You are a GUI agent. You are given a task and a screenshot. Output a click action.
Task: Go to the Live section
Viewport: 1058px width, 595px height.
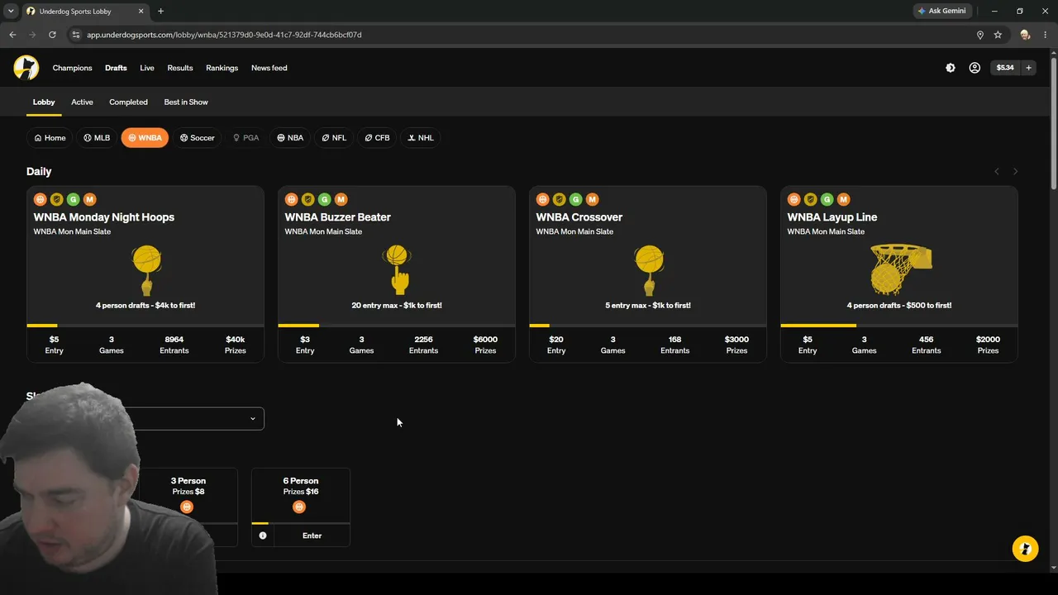(x=147, y=68)
